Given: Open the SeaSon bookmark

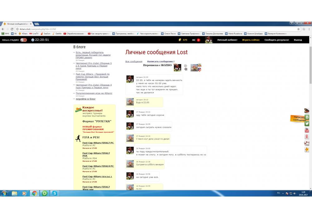Looking at the screenshot, I should pyautogui.click(x=45, y=34).
